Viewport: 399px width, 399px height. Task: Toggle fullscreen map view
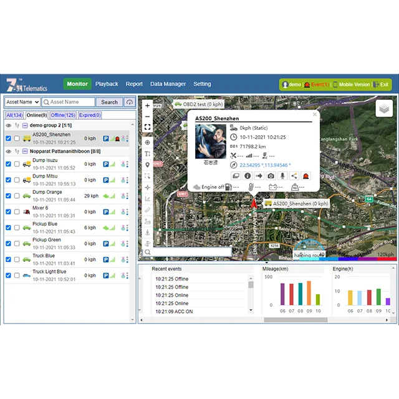click(147, 127)
